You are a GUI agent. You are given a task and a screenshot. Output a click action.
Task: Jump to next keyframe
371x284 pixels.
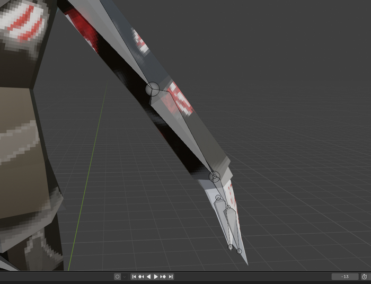(163, 277)
